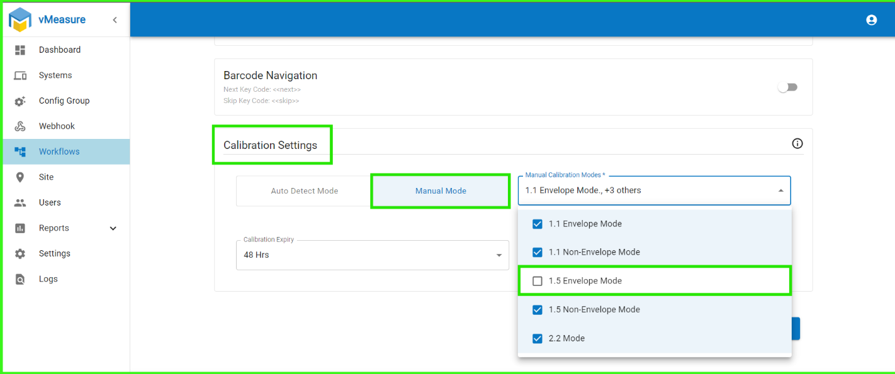Image resolution: width=895 pixels, height=374 pixels.
Task: Uncheck the 1.1 Envelope Mode option
Action: click(538, 224)
